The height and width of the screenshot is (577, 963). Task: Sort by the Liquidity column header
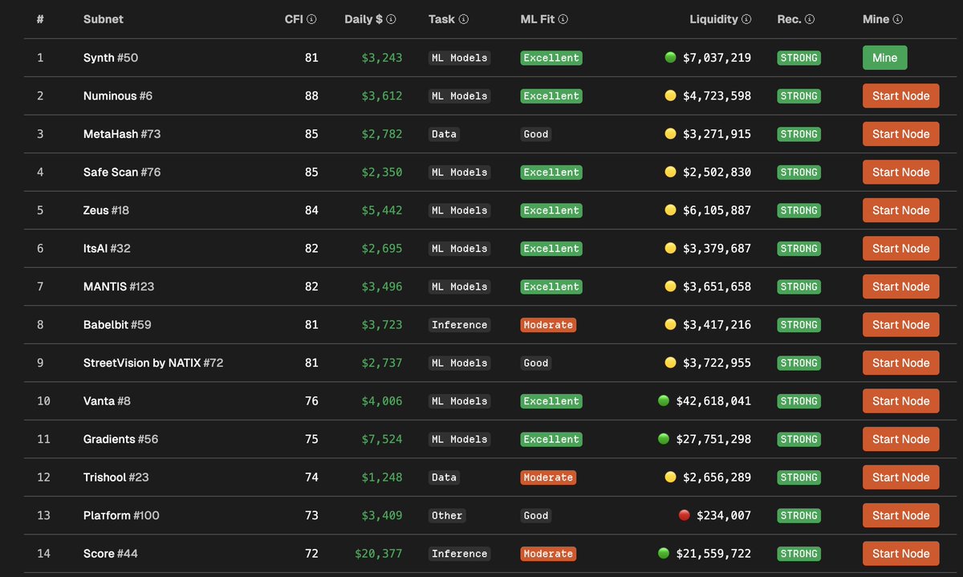coord(713,19)
